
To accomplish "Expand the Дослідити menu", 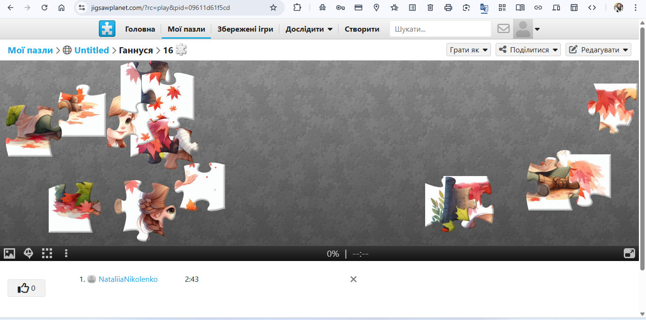I will [309, 29].
